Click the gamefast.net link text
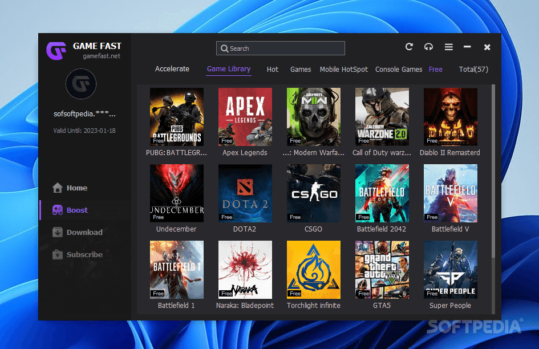This screenshot has height=349, width=539. point(102,56)
